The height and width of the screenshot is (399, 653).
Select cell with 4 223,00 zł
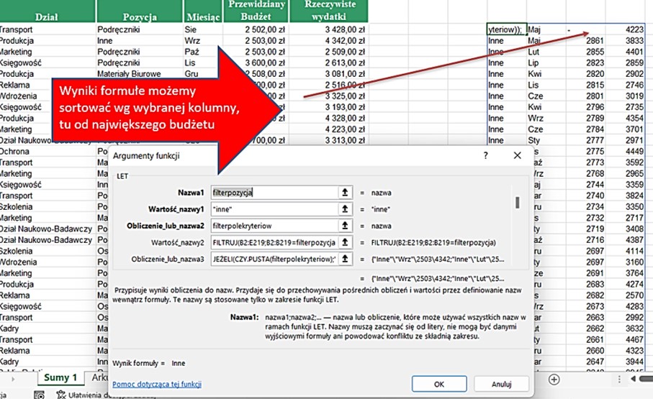pos(328,129)
